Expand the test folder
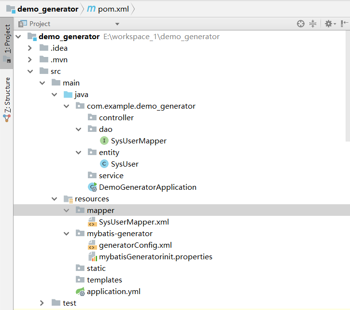The image size is (350, 310). 42,303
